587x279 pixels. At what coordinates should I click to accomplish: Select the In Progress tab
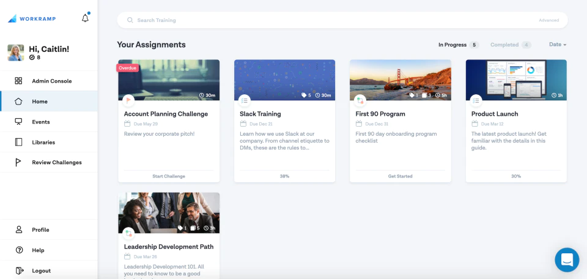click(459, 45)
